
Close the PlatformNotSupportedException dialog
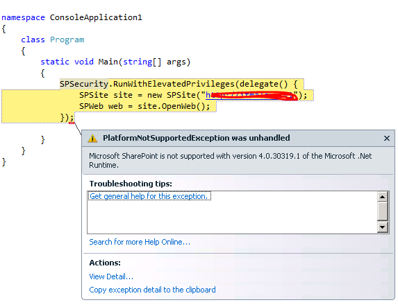tap(387, 139)
